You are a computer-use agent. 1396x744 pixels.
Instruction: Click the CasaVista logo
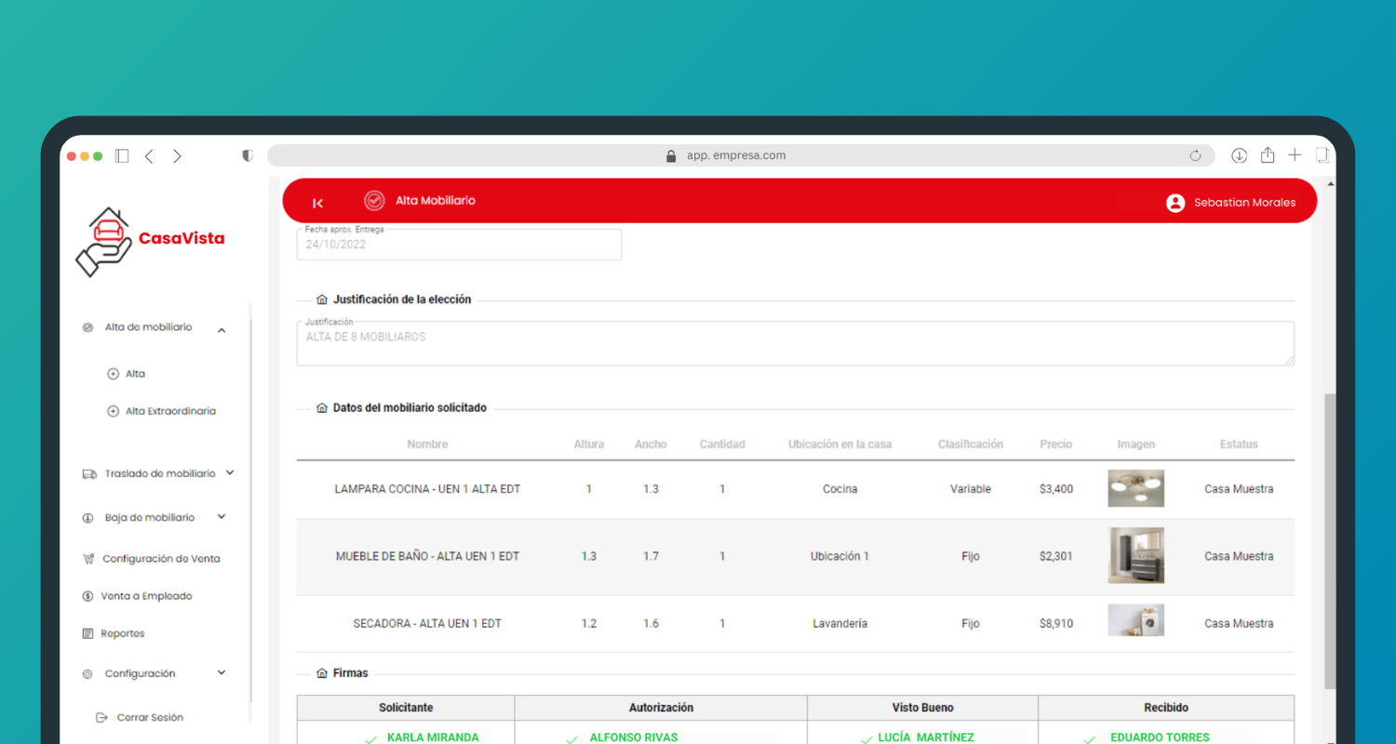(150, 241)
